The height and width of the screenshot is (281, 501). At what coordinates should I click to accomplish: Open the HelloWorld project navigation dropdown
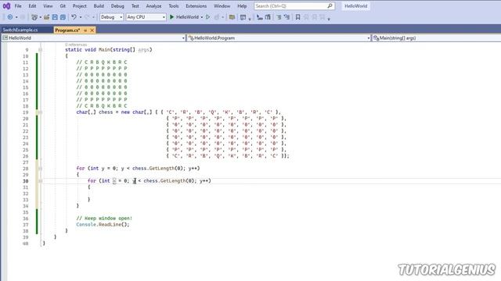[x=93, y=38]
